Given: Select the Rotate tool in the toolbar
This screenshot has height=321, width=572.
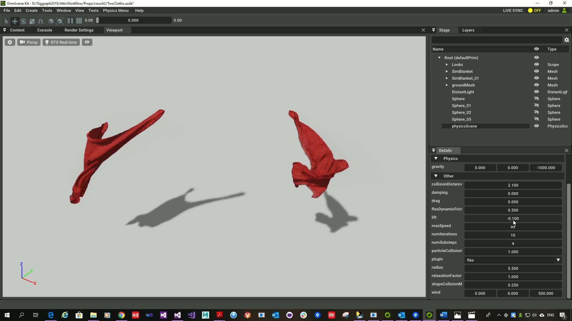Looking at the screenshot, I should coord(23,21).
